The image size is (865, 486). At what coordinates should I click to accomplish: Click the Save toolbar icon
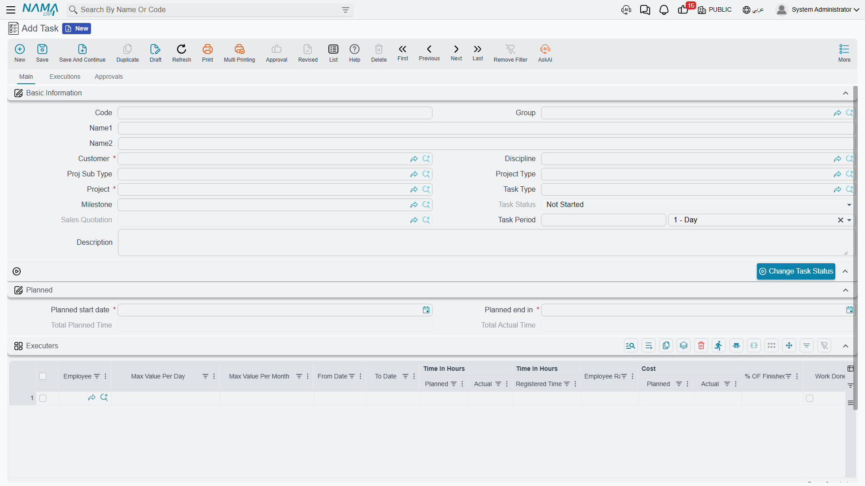(x=42, y=49)
